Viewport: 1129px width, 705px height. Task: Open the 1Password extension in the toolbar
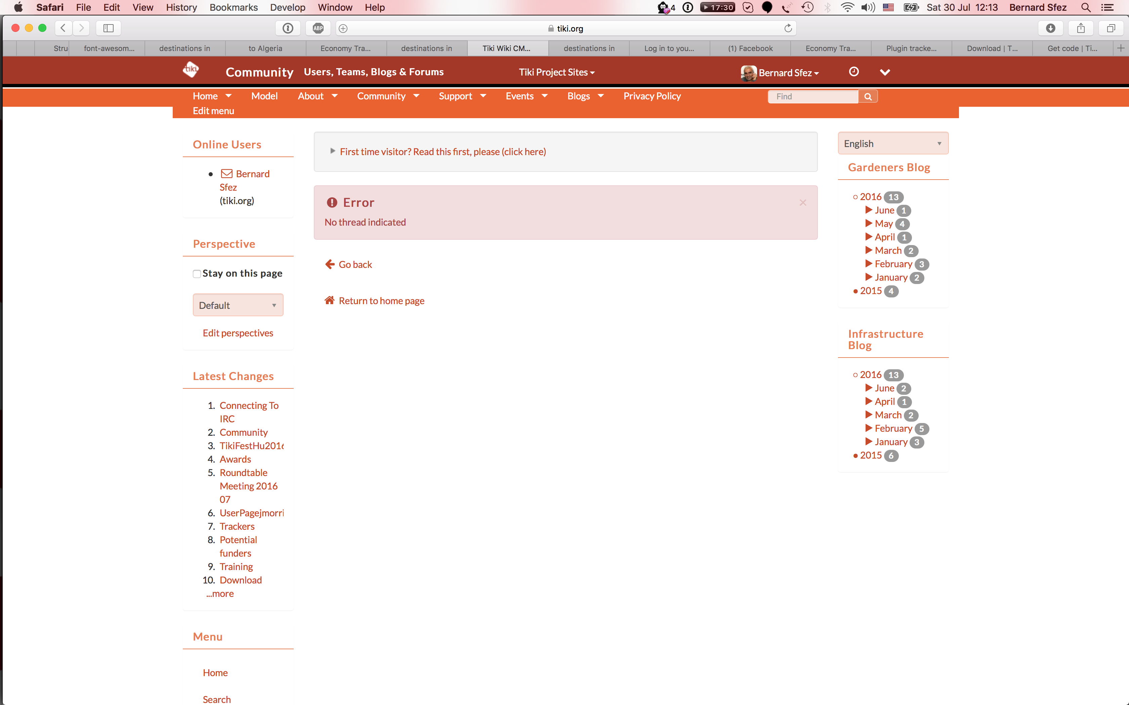coord(288,28)
